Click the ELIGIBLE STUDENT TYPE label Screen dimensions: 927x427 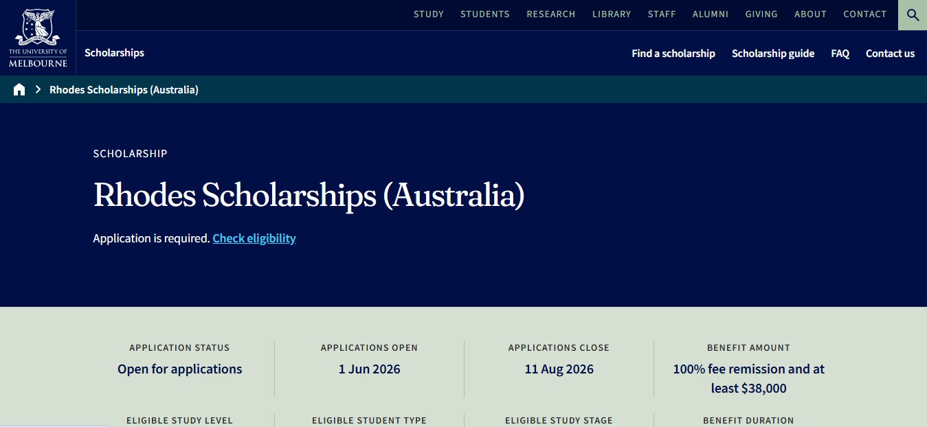(369, 420)
